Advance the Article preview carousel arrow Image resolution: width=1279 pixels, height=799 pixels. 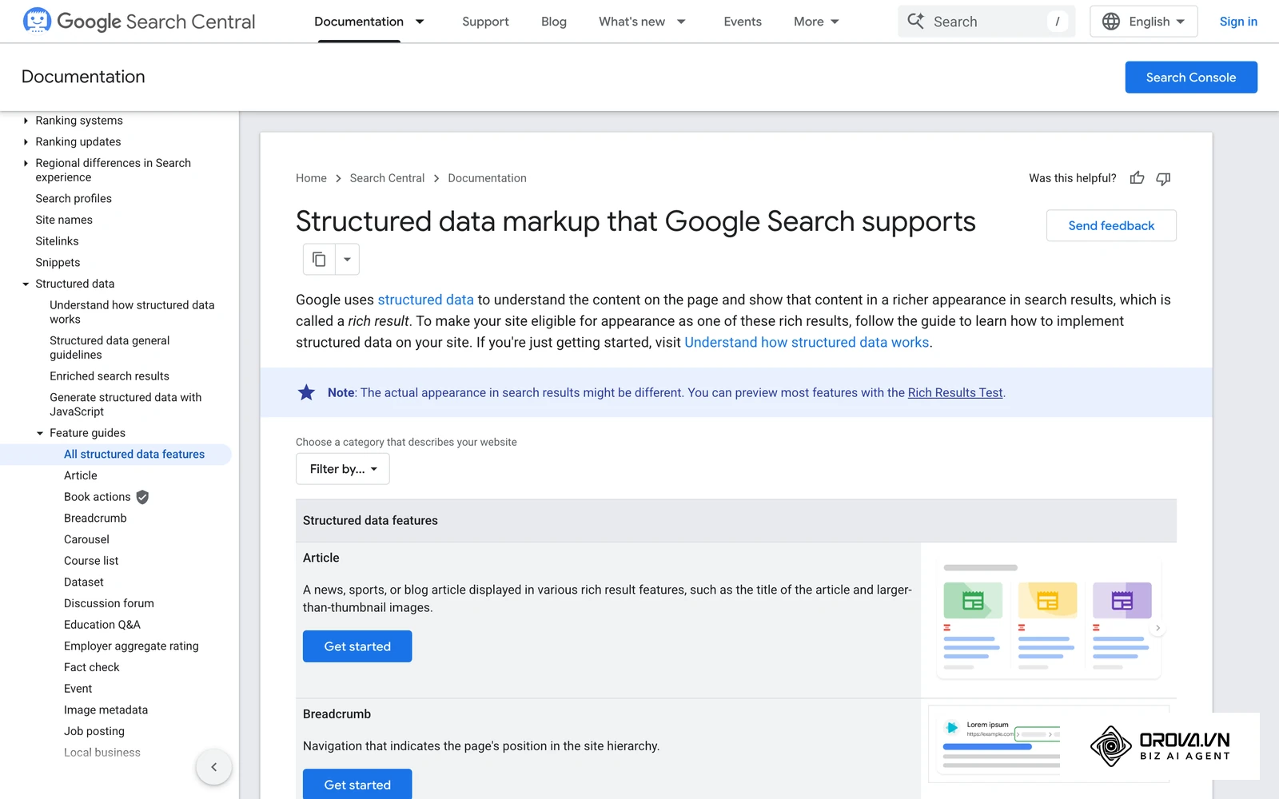click(1157, 628)
